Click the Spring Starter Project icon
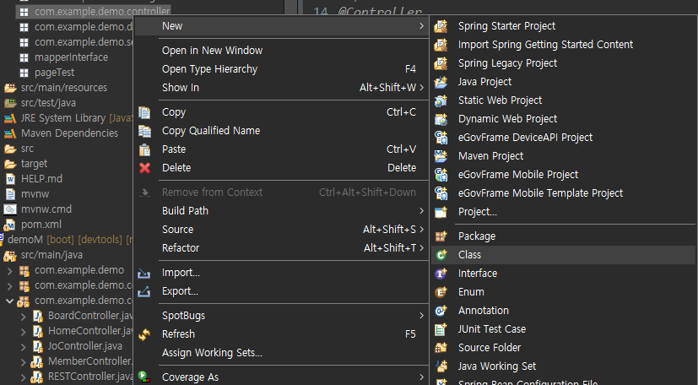This screenshot has width=698, height=385. [441, 26]
